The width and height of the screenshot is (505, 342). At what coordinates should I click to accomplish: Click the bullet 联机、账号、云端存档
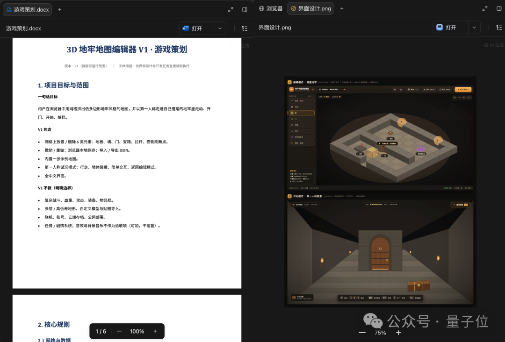[75, 217]
